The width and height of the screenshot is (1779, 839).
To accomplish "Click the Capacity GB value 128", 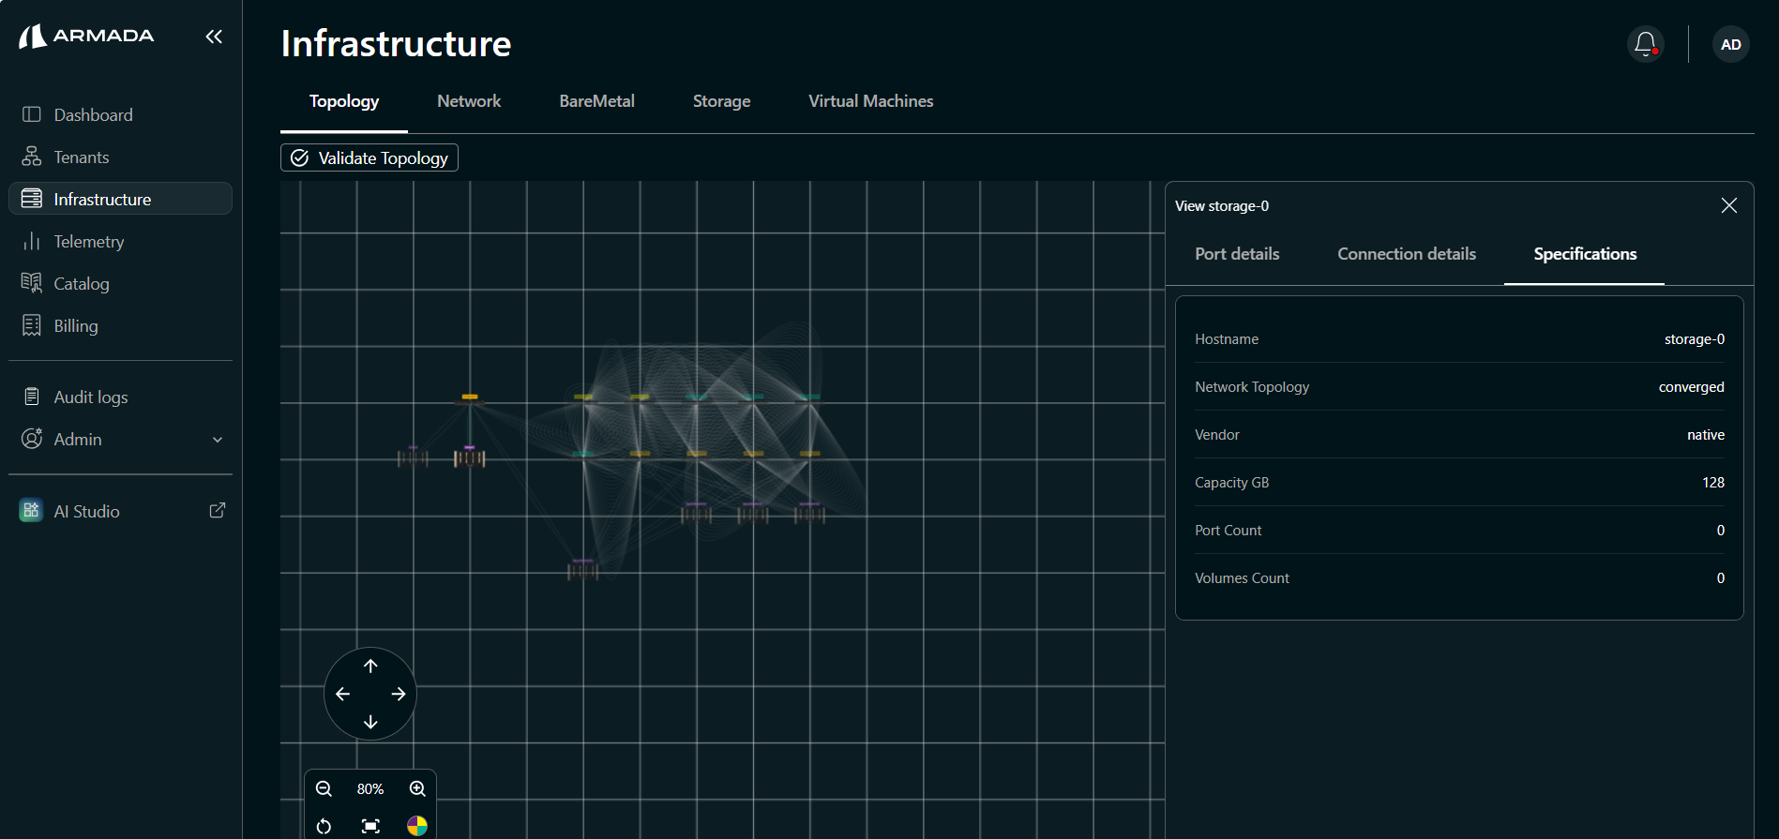I will tap(1713, 483).
